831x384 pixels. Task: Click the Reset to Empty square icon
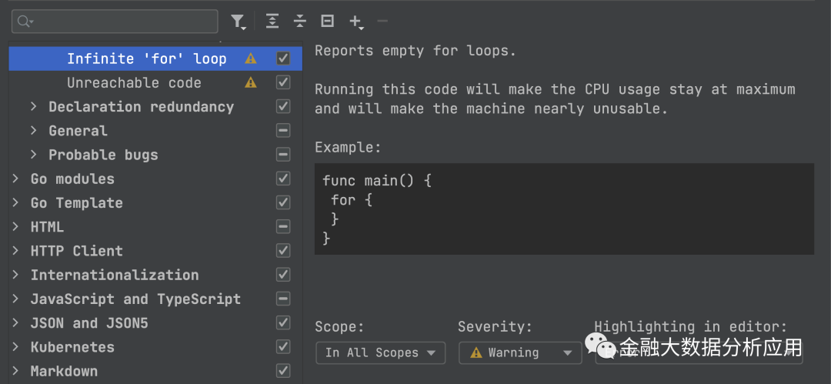[327, 22]
